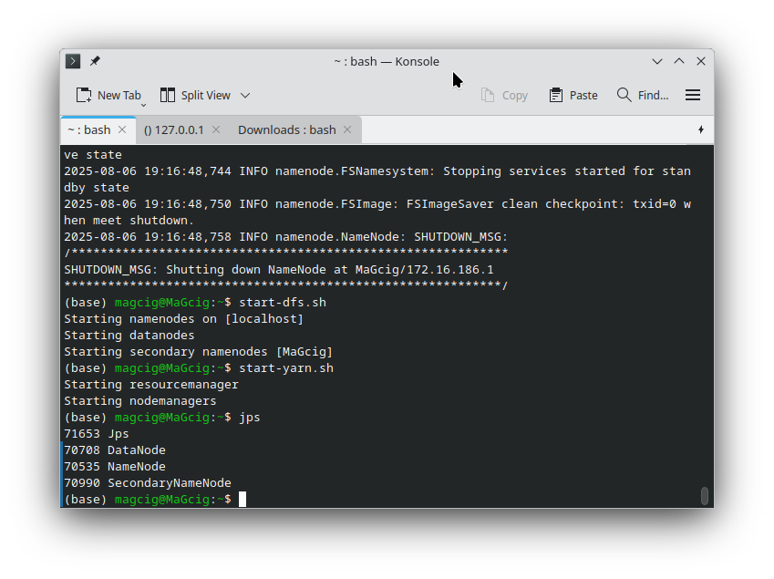Image resolution: width=774 pixels, height=579 pixels.
Task: Open a New Tab
Action: tap(108, 95)
